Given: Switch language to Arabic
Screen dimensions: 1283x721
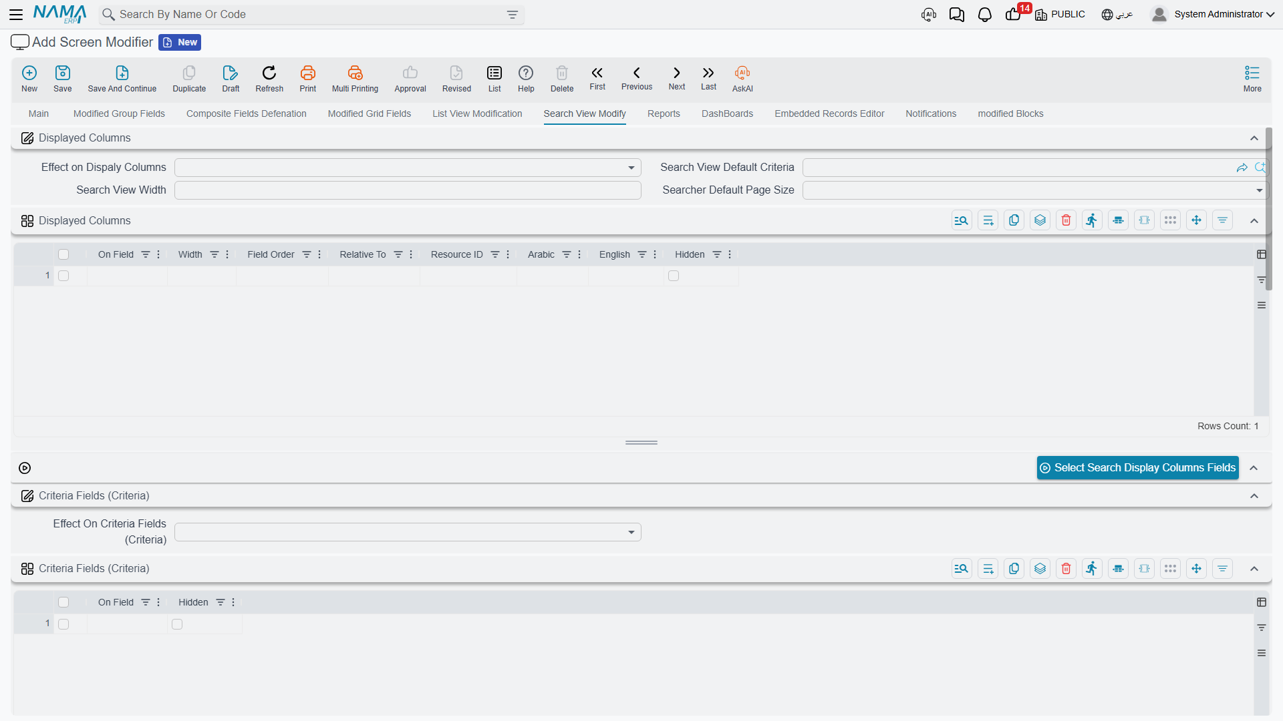Looking at the screenshot, I should [x=1117, y=14].
